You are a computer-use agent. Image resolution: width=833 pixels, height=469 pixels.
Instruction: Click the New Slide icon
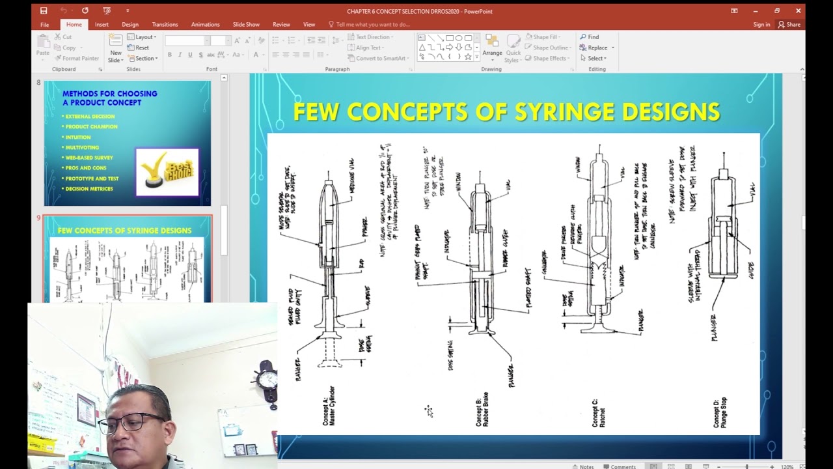pyautogui.click(x=116, y=40)
